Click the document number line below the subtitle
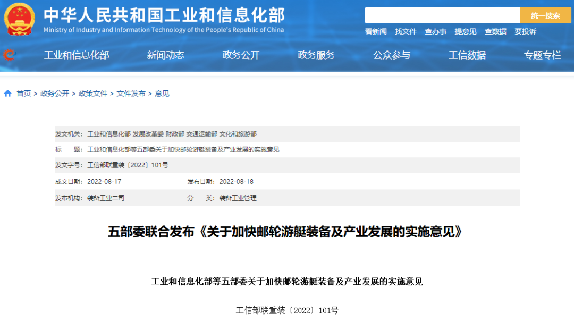The width and height of the screenshot is (574, 323). pyautogui.click(x=287, y=310)
